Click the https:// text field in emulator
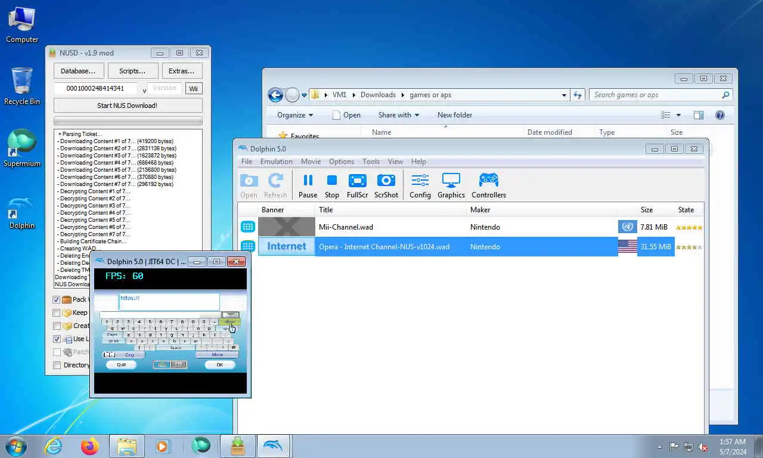Viewport: 763px width, 458px height. pos(169,302)
